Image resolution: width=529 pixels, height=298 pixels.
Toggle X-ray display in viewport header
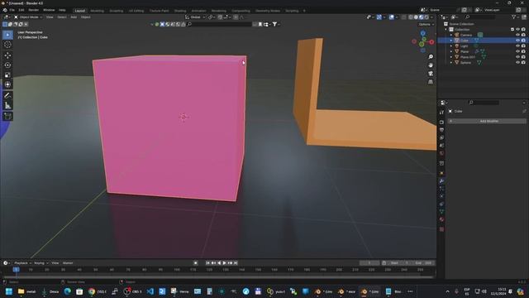(404, 17)
